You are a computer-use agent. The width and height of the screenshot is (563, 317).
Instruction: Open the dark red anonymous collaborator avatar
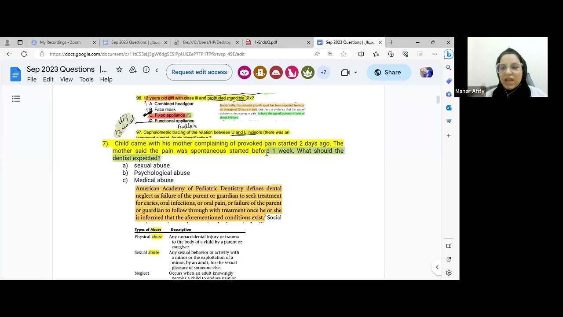[x=276, y=72]
